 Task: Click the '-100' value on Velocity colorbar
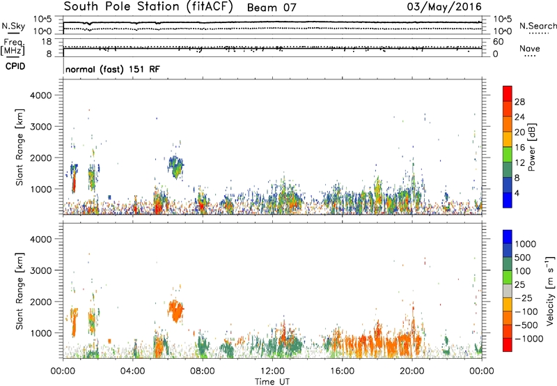[x=527, y=311]
